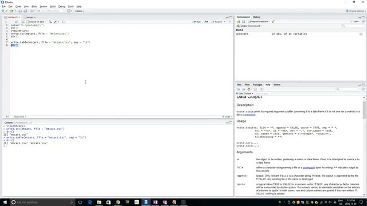Click the connection link in file argument

point(309,168)
